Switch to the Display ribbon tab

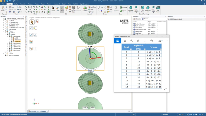[16, 4]
